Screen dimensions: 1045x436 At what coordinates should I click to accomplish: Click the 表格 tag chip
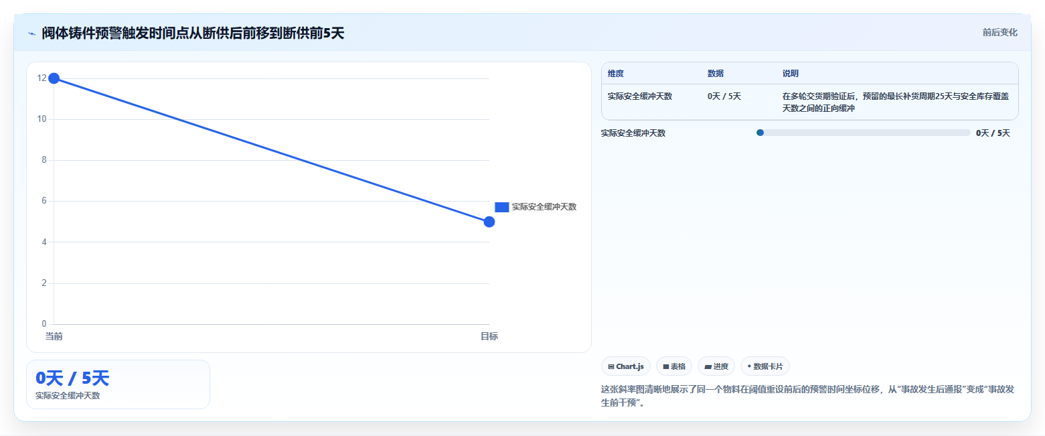tap(674, 366)
